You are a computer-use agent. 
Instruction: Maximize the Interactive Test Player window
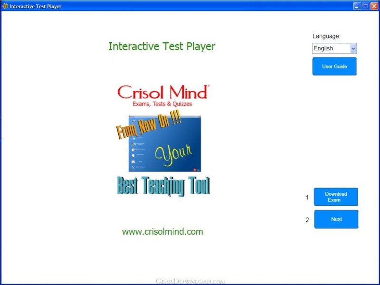[x=366, y=6]
